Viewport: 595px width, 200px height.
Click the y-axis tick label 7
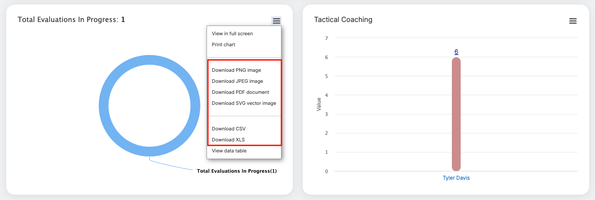coord(326,38)
